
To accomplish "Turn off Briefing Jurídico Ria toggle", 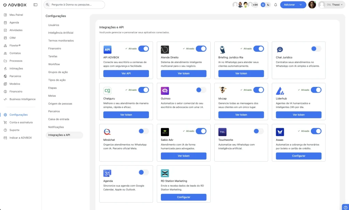I will [x=259, y=48].
